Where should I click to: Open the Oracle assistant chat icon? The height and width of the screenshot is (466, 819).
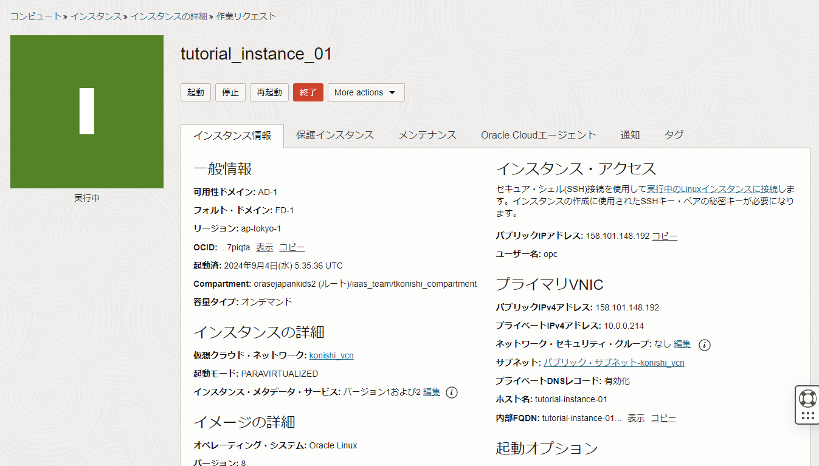(x=807, y=399)
